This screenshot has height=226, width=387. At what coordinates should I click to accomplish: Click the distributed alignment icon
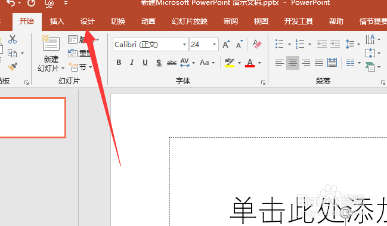332,63
